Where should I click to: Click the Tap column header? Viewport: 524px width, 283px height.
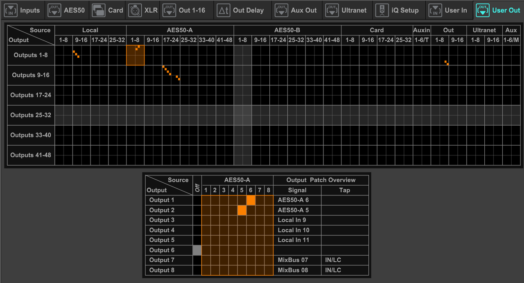[x=345, y=190]
